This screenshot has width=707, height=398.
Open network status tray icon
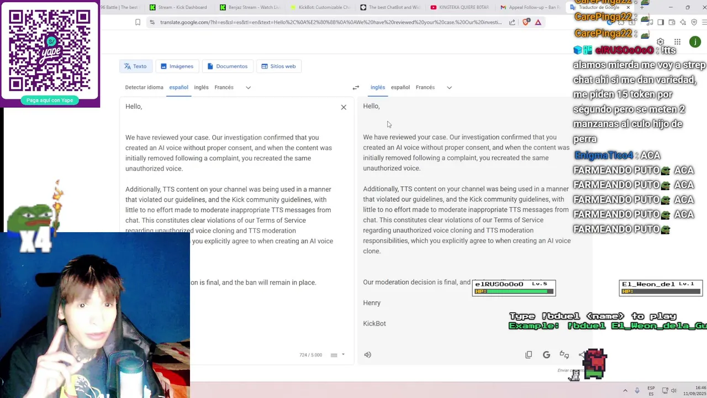point(665,391)
